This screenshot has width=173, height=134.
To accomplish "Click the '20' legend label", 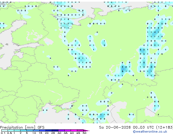I will (47, 133).
